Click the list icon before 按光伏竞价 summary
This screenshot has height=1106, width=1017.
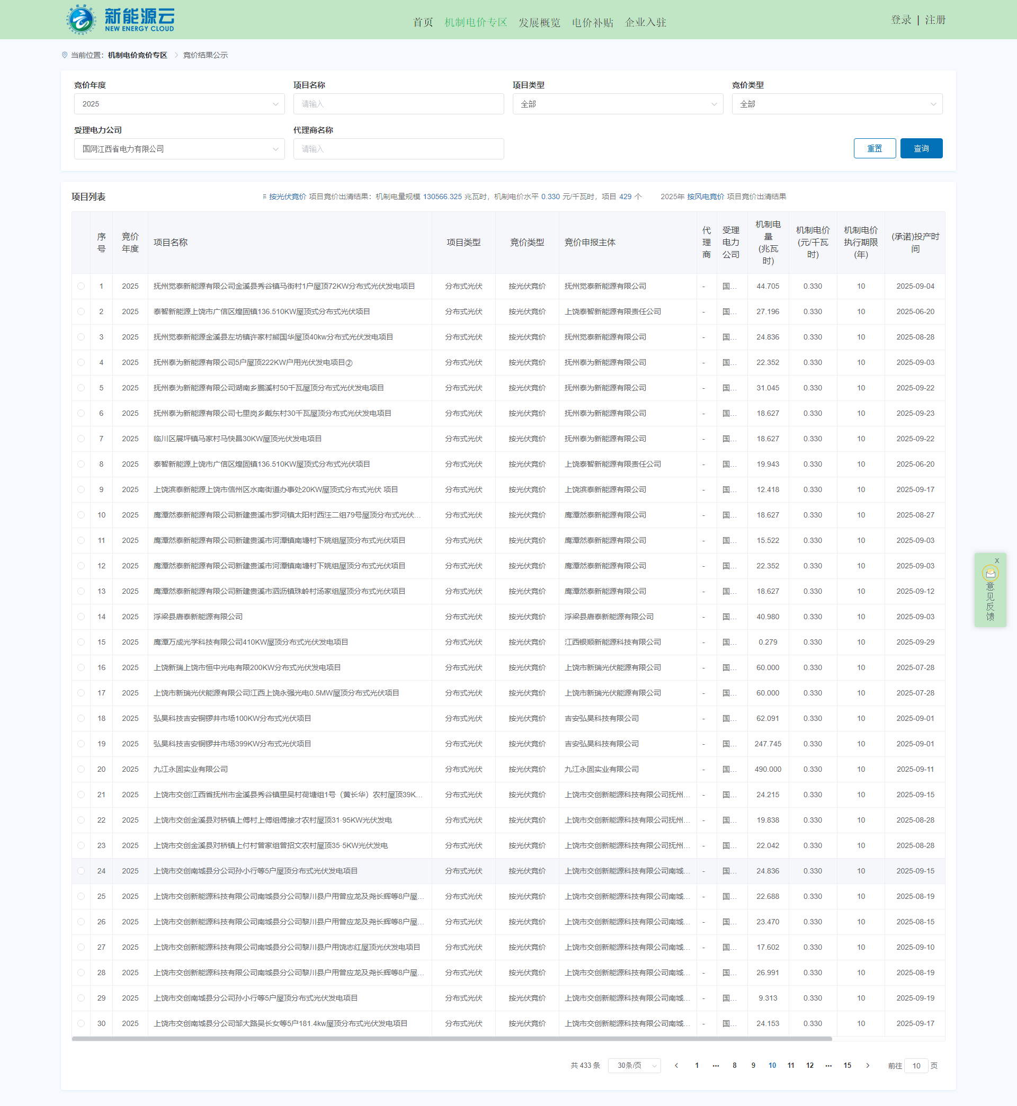coord(264,197)
